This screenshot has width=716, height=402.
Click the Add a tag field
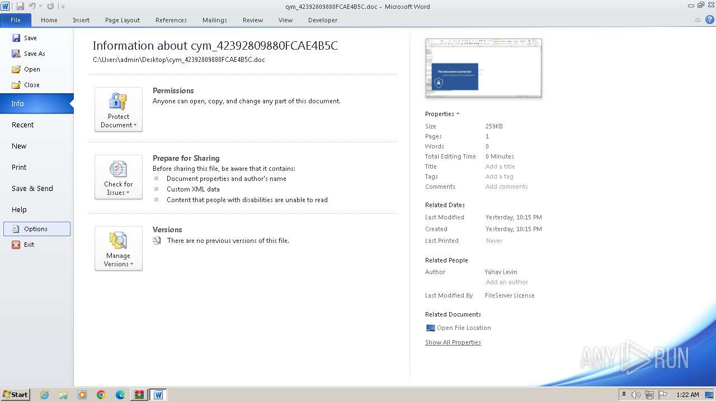point(500,176)
